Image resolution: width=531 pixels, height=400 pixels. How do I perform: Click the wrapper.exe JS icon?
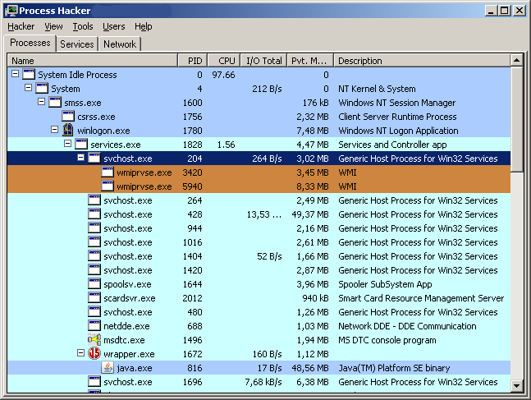(94, 353)
